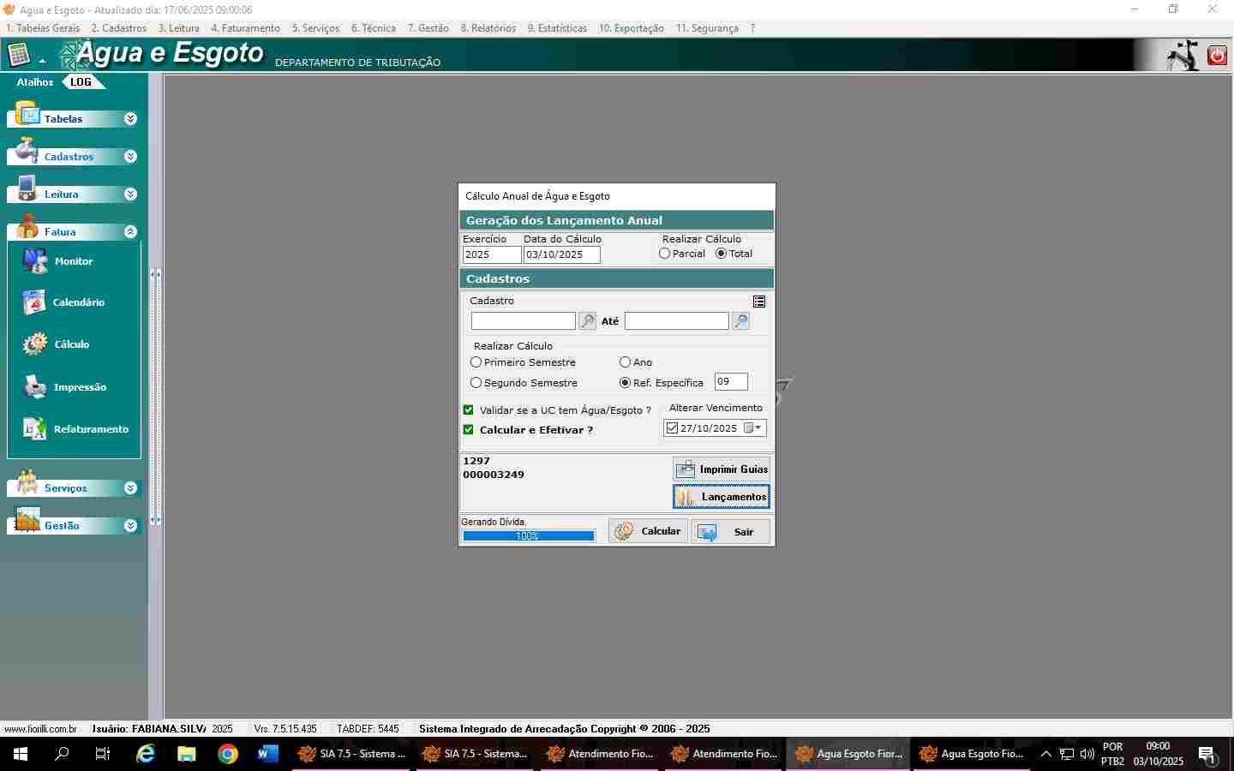Expand the Tabelas sidebar group
The width and height of the screenshot is (1234, 771).
pyautogui.click(x=130, y=119)
